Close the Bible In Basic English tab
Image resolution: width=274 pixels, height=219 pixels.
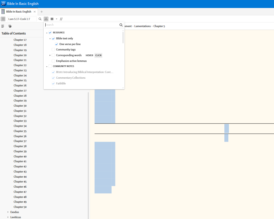34,12
